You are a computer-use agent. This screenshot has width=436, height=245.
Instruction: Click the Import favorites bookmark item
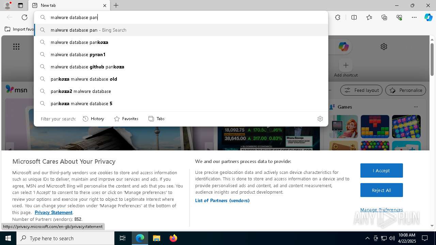(19, 29)
